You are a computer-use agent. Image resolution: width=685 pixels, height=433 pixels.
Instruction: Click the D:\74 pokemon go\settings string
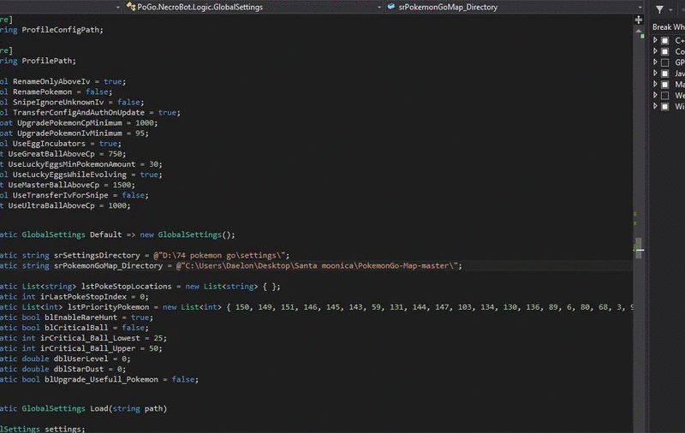tap(221, 255)
